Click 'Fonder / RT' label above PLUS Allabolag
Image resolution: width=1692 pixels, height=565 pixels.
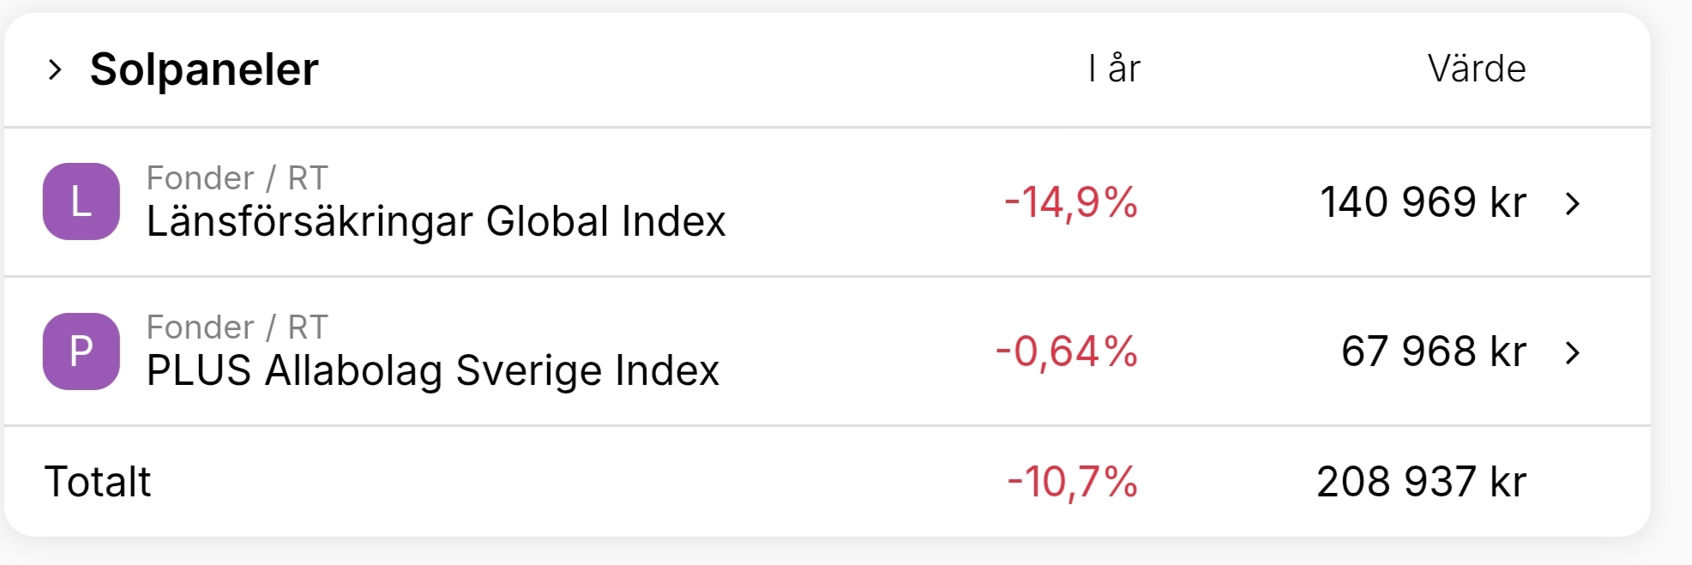click(237, 328)
